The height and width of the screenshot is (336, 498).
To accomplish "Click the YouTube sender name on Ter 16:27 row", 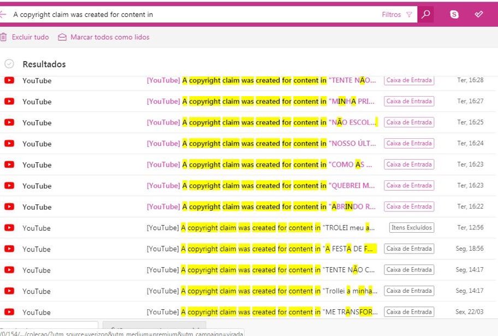I will click(37, 102).
